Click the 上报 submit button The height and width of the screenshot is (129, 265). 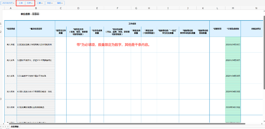21,3
